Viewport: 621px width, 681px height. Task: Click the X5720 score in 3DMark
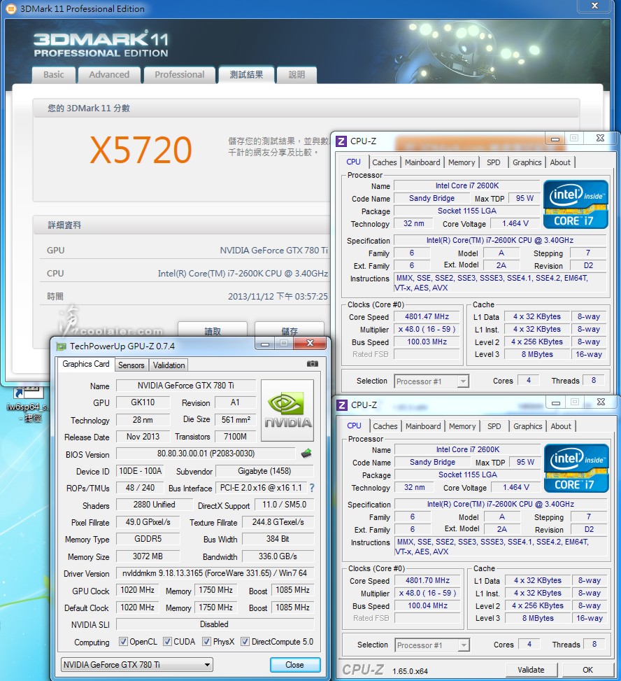pos(141,150)
